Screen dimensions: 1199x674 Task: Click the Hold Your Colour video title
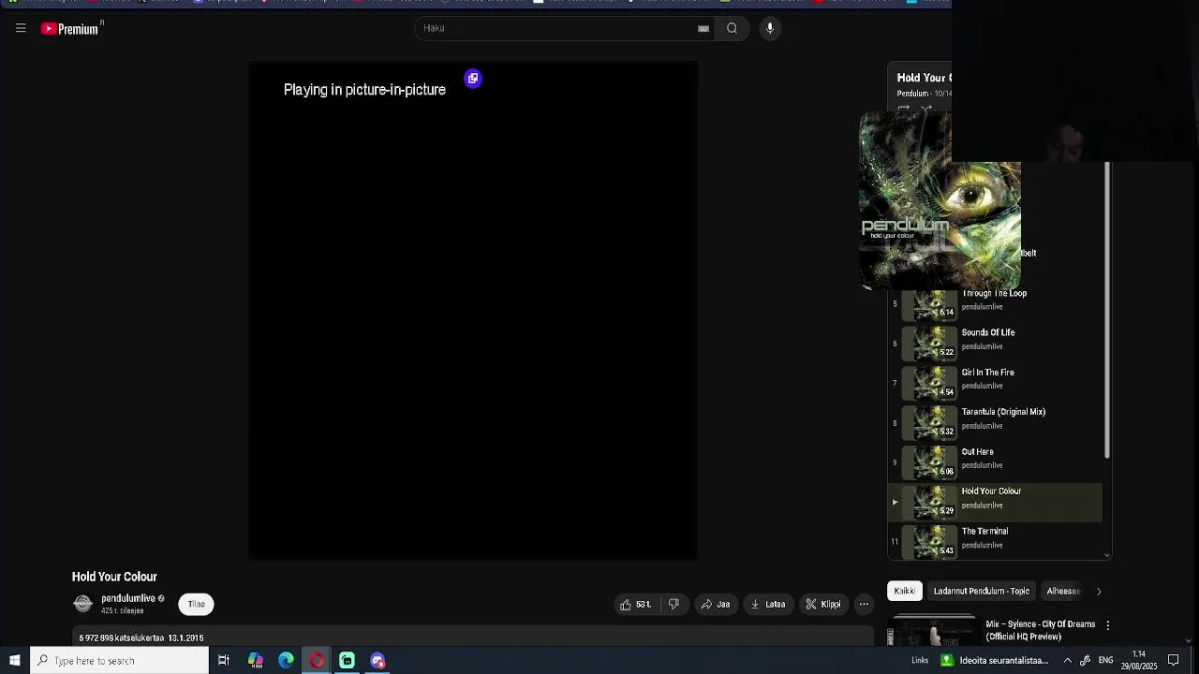(114, 577)
